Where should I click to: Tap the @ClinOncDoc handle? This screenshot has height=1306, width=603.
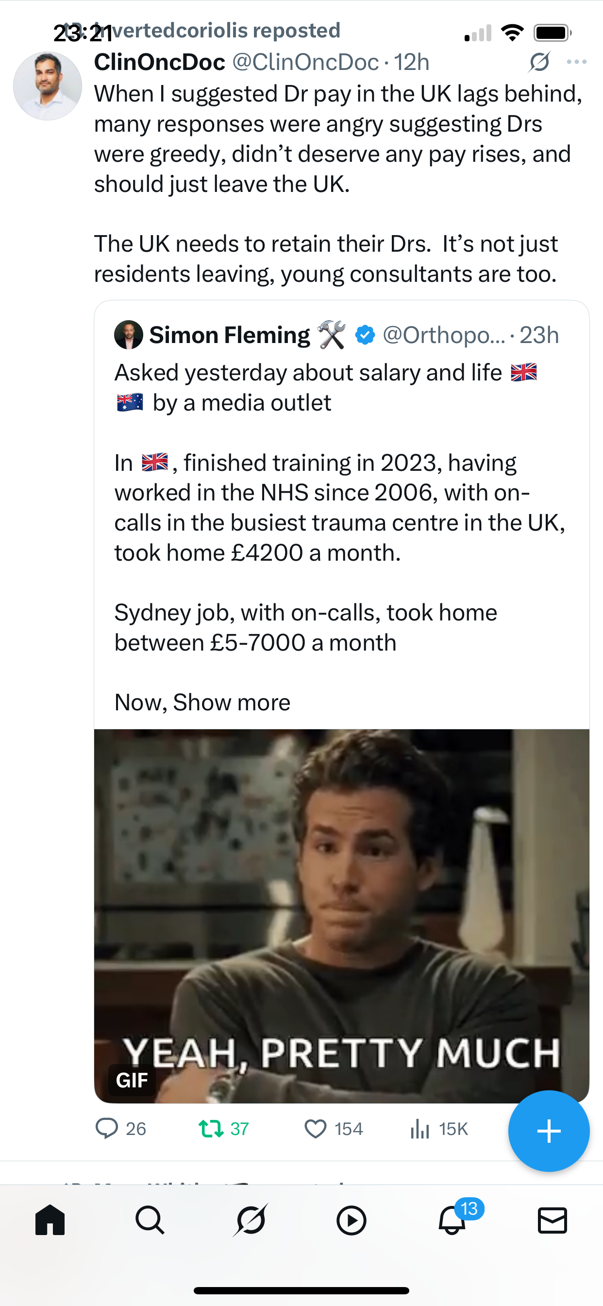click(x=305, y=62)
